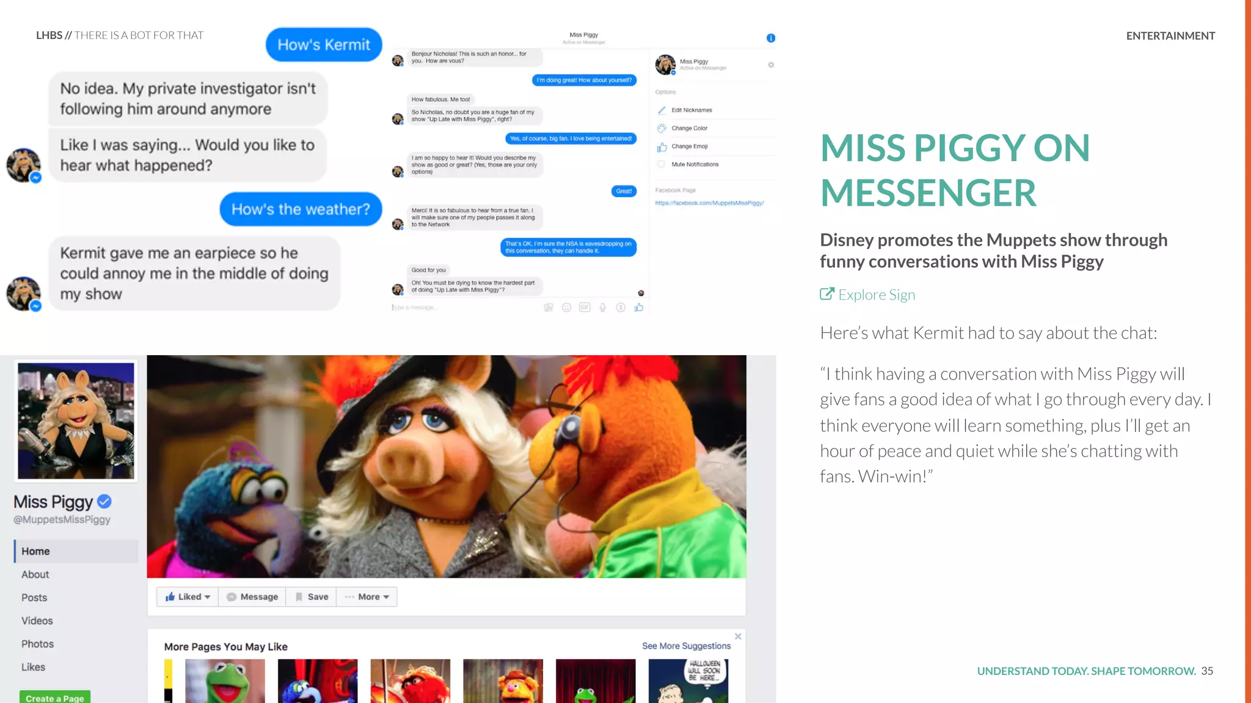Image resolution: width=1251 pixels, height=703 pixels.
Task: Click the Miss Piggy cover photo
Action: point(447,466)
